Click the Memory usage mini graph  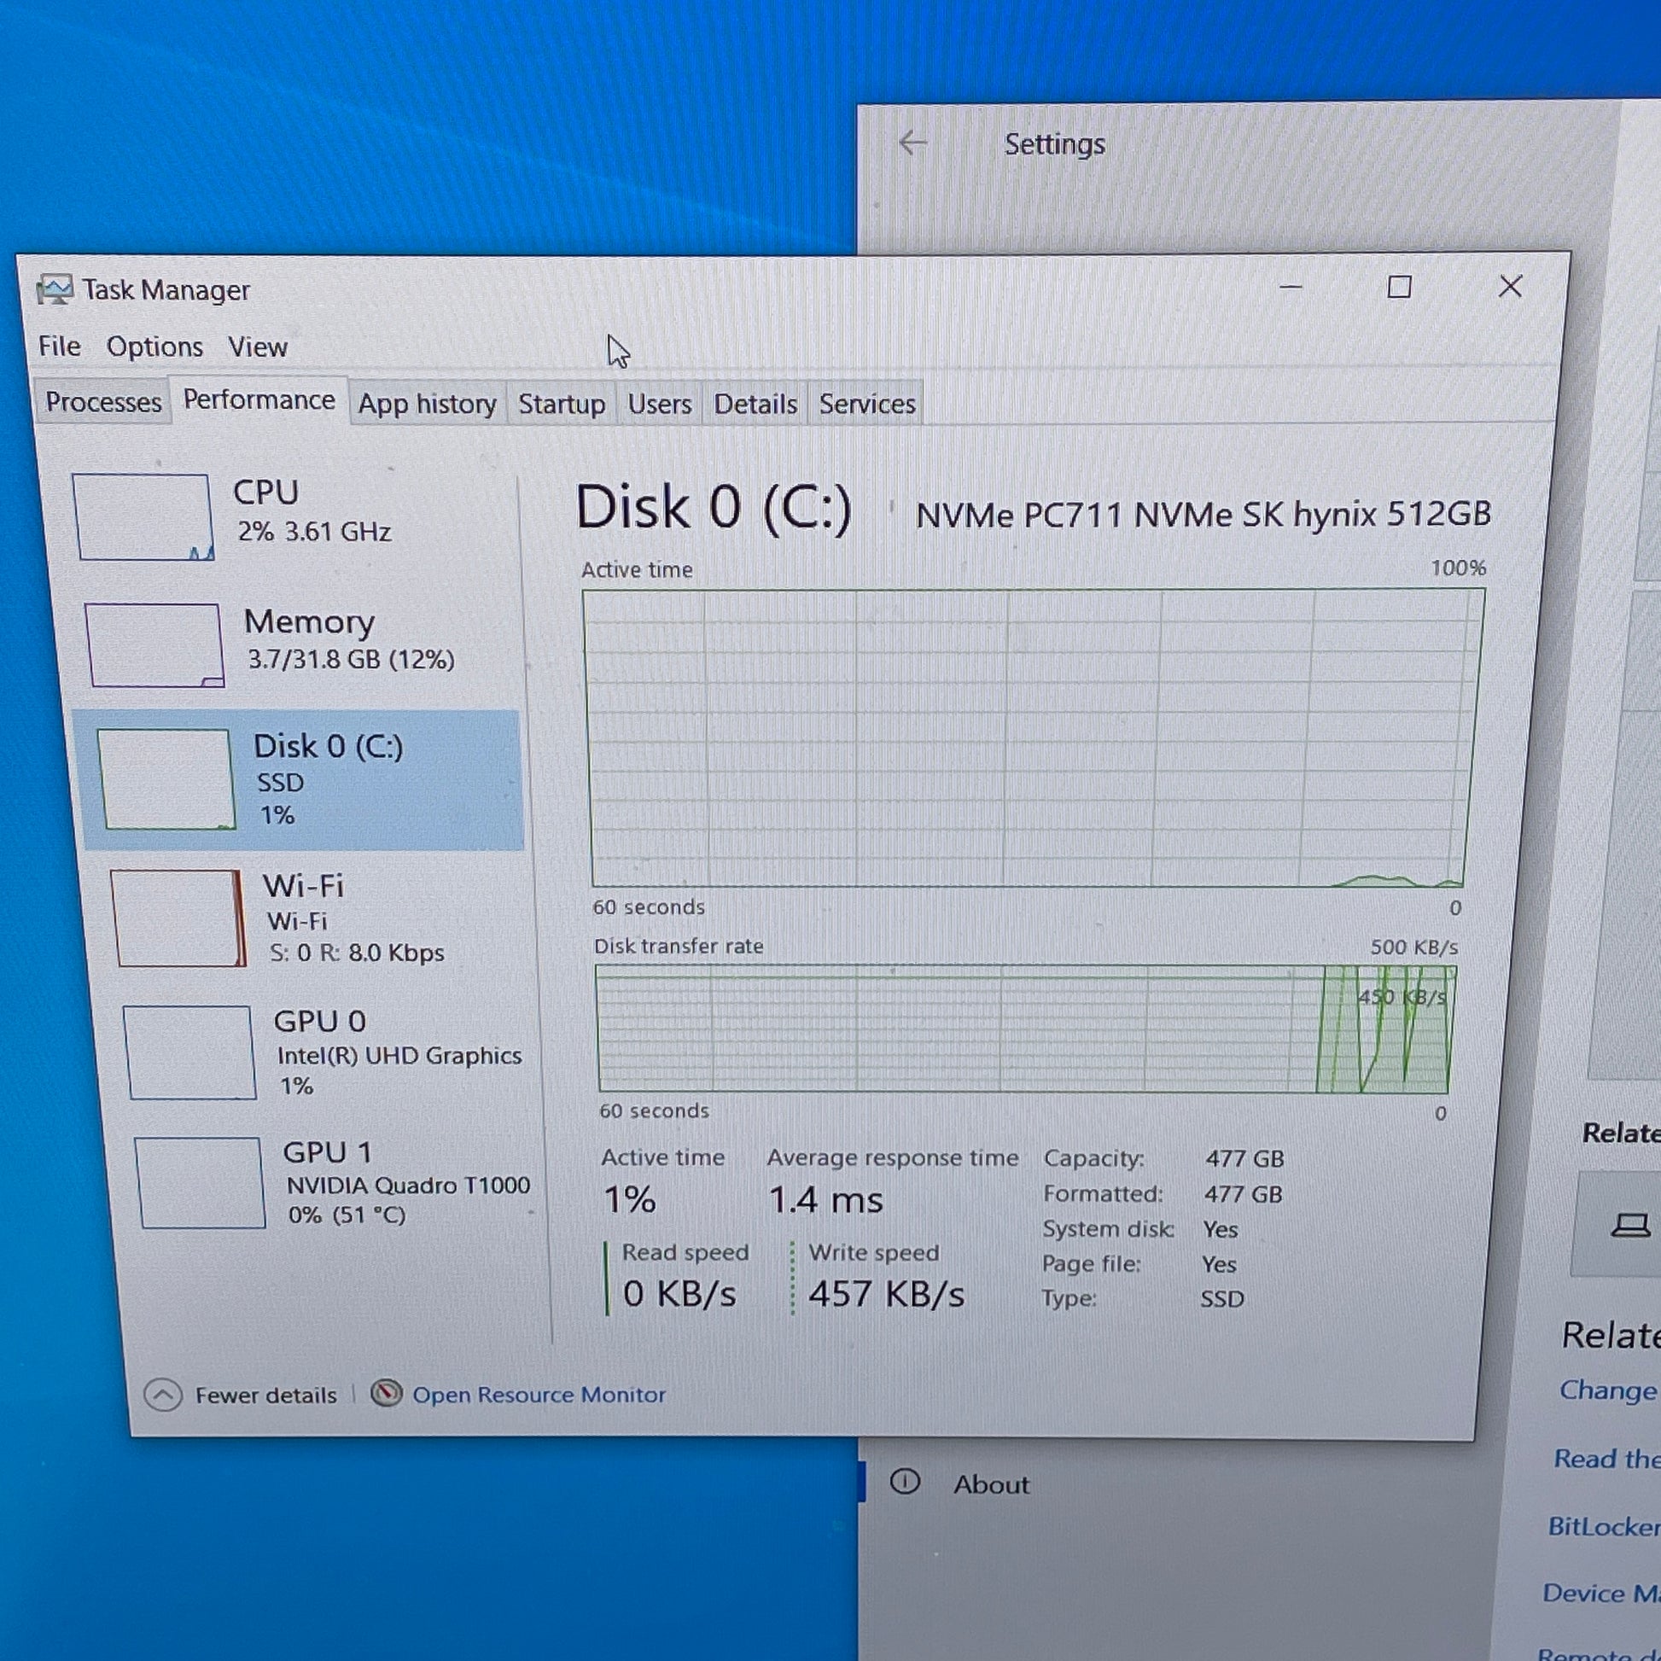click(154, 644)
